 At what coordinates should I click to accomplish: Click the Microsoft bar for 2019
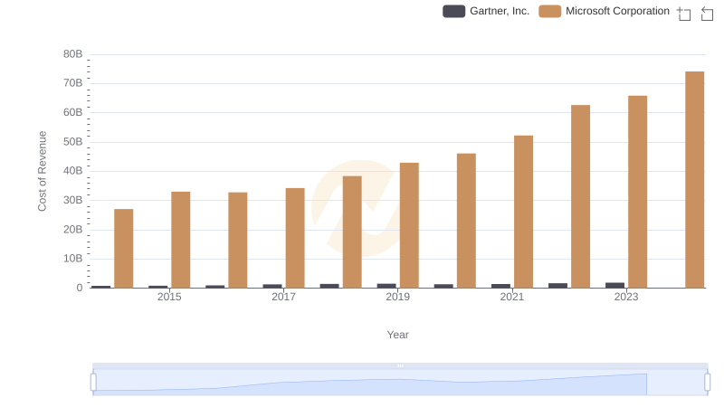[x=409, y=225]
